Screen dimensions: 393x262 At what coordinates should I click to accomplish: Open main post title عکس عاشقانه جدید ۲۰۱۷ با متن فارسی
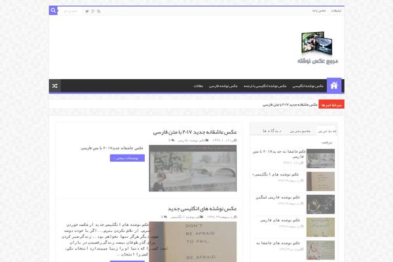[195, 132]
